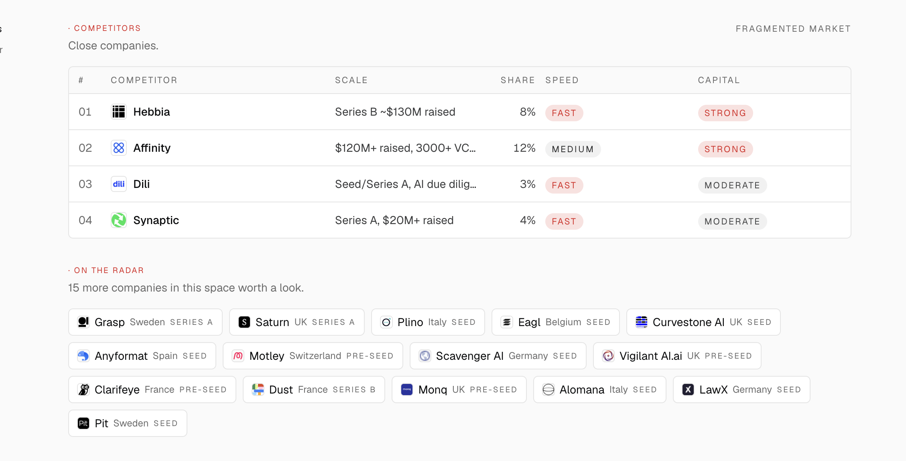Click "Seed/Series A, AI due dilig..." cell

click(x=406, y=184)
